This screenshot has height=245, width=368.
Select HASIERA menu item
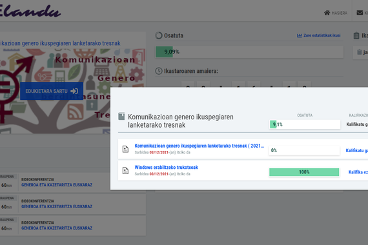point(336,13)
